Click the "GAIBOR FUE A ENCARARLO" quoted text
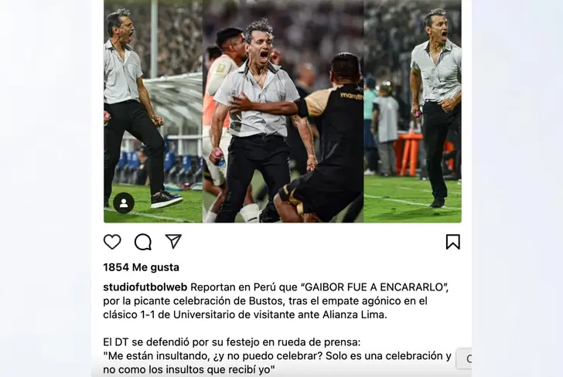Image resolution: width=563 pixels, height=377 pixels. pyautogui.click(x=374, y=287)
